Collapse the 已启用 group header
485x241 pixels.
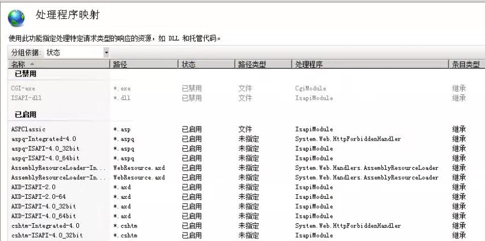[x=25, y=114]
